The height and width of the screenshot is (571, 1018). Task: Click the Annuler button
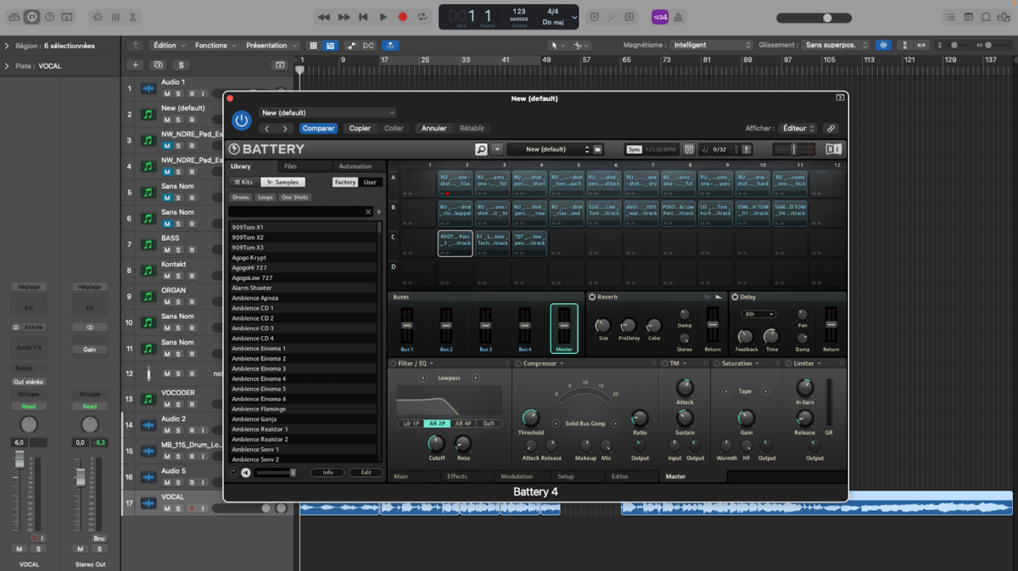[433, 128]
